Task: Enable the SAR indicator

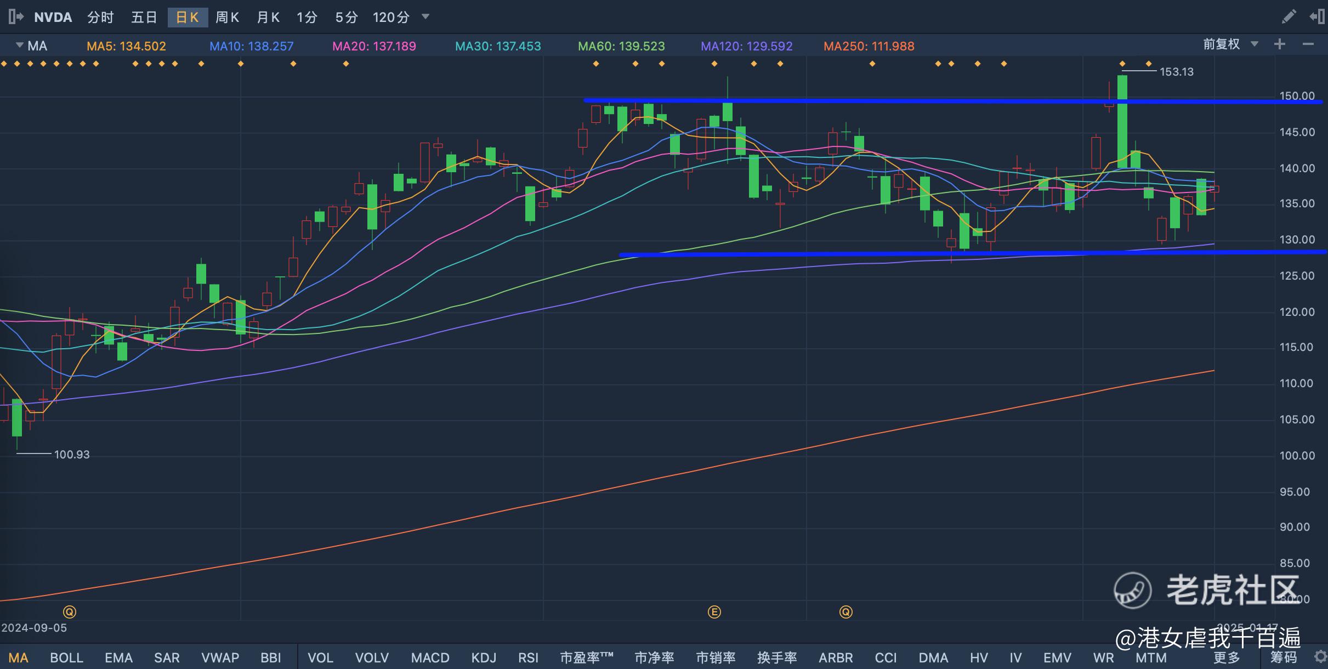Action: coord(167,657)
